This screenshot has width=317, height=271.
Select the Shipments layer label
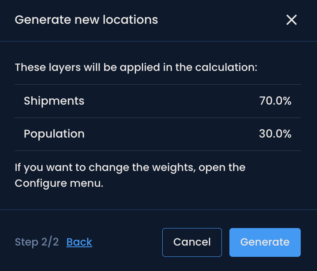pos(54,101)
